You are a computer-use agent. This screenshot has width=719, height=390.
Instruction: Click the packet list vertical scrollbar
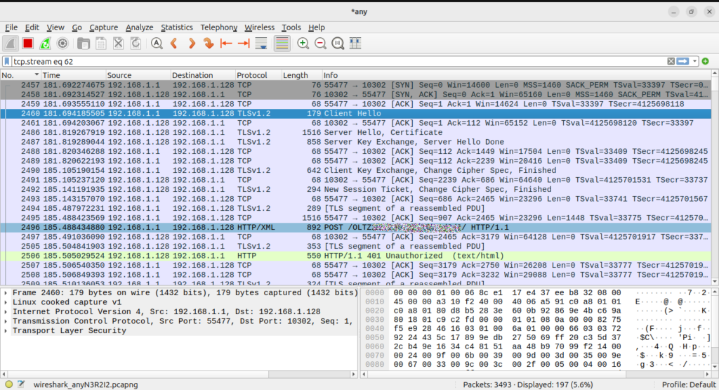[715, 177]
